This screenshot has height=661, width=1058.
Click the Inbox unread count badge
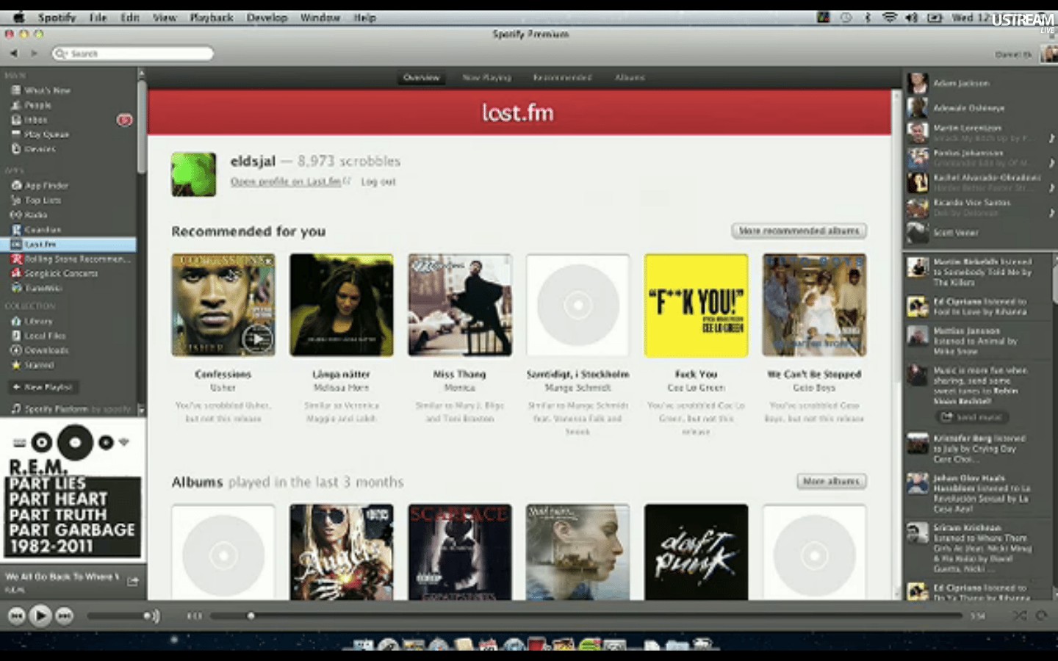(125, 120)
